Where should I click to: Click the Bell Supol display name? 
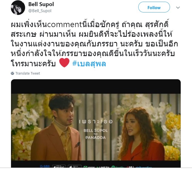[41, 4]
